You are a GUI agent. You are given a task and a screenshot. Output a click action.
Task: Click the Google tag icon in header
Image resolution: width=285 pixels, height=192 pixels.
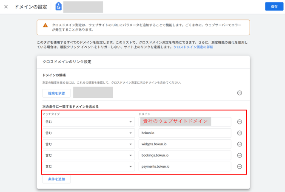pos(58,7)
